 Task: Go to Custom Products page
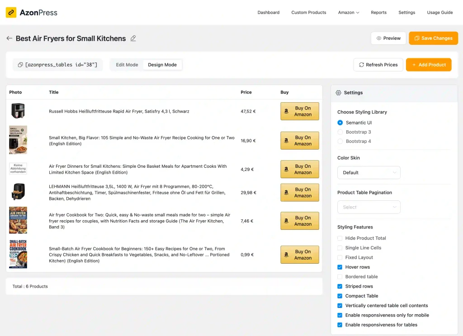[x=308, y=12]
